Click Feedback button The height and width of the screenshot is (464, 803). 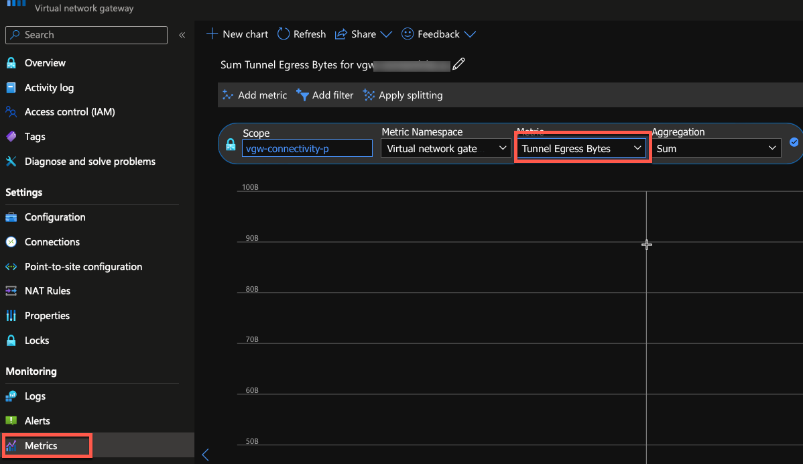point(438,34)
